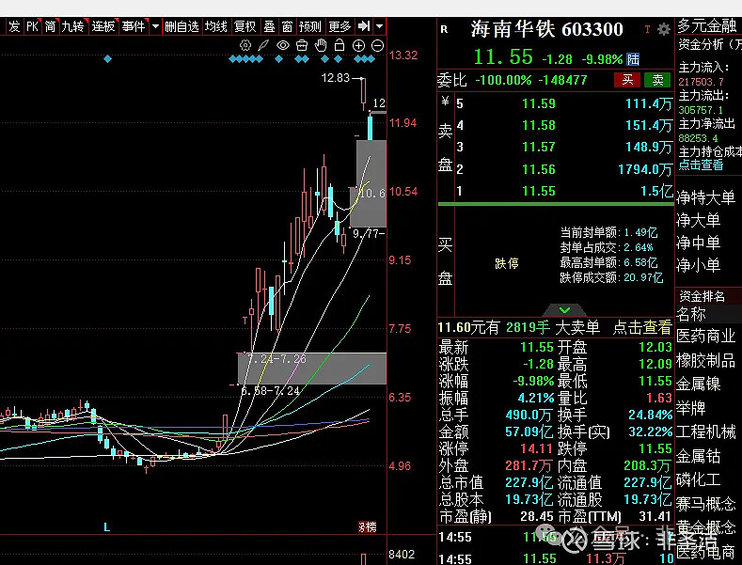Toggle 事件 event display
The width and height of the screenshot is (742, 565).
tap(134, 26)
